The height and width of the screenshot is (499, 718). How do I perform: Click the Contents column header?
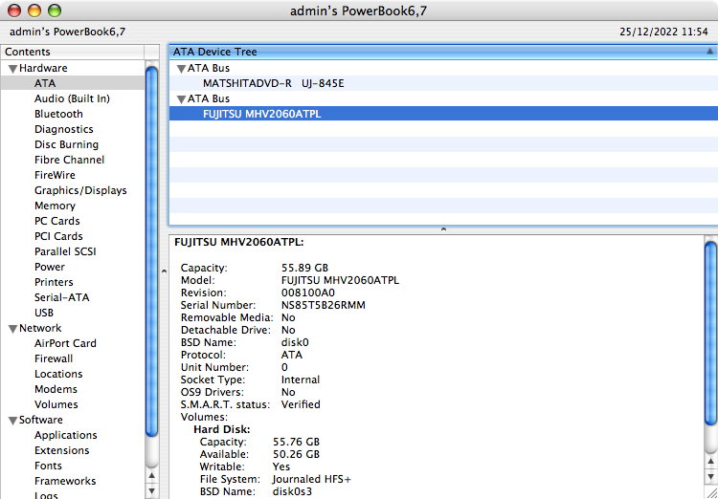(73, 52)
